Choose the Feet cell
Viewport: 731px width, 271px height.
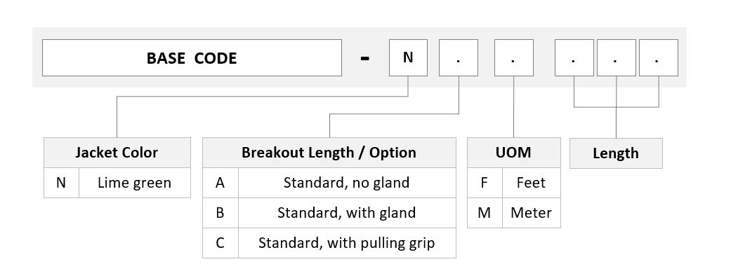(x=532, y=183)
